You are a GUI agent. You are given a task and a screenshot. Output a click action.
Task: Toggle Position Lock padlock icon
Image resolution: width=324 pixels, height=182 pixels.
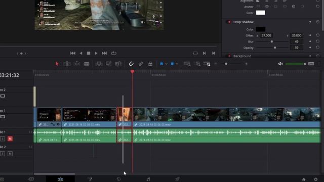tap(150, 64)
